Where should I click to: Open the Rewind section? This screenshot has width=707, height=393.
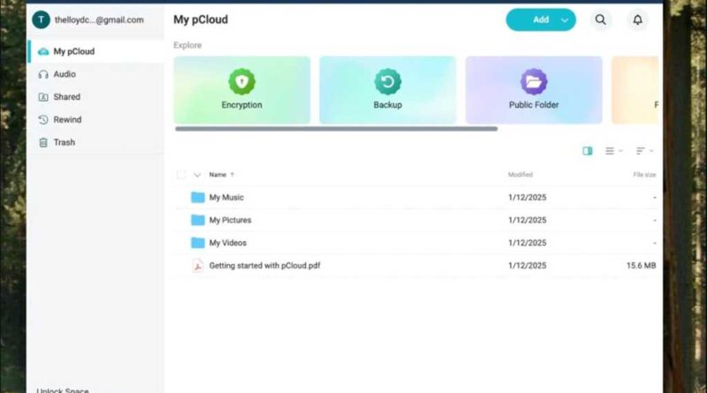pos(95,119)
